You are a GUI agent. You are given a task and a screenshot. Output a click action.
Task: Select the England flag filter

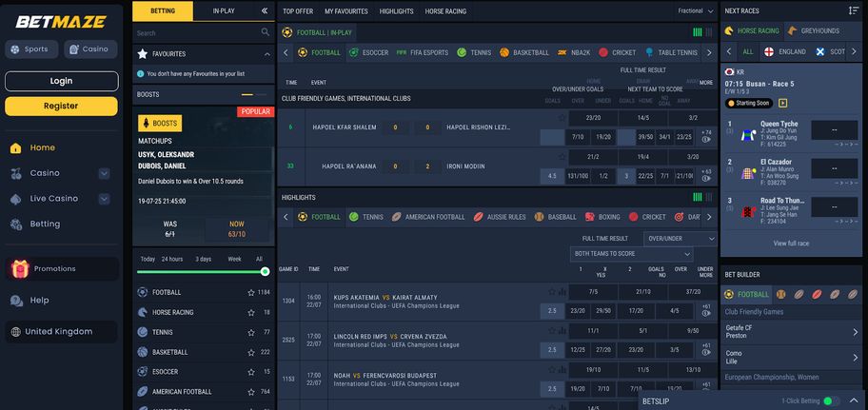768,51
